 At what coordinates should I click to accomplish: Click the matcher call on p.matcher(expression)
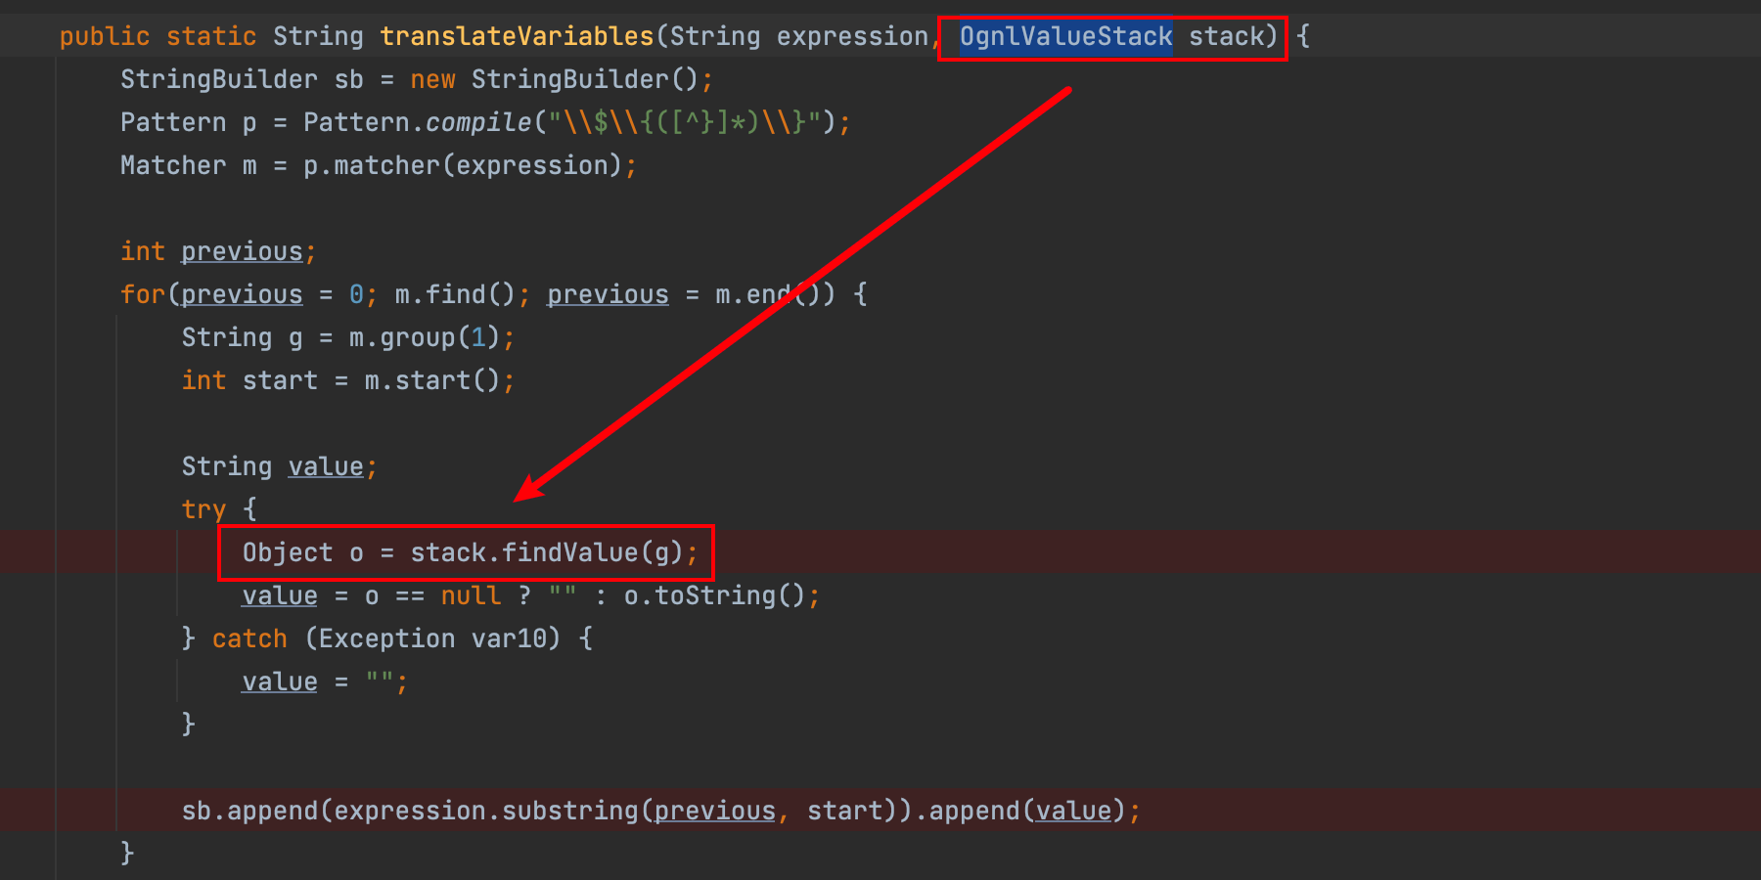386,166
